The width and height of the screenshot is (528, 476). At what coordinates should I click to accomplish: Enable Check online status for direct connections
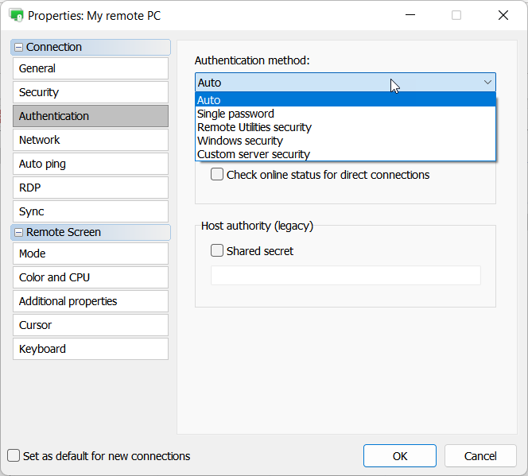coord(217,175)
